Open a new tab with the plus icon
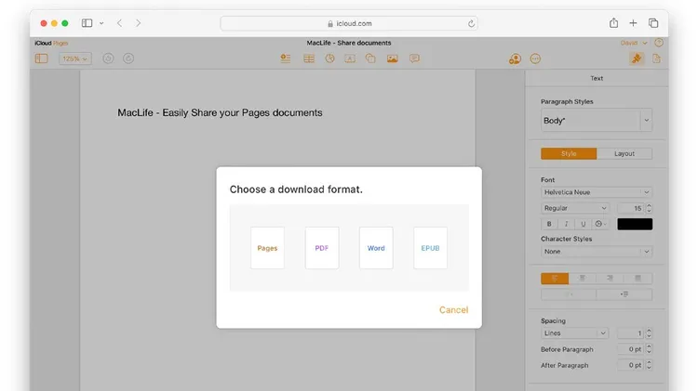 tap(633, 23)
